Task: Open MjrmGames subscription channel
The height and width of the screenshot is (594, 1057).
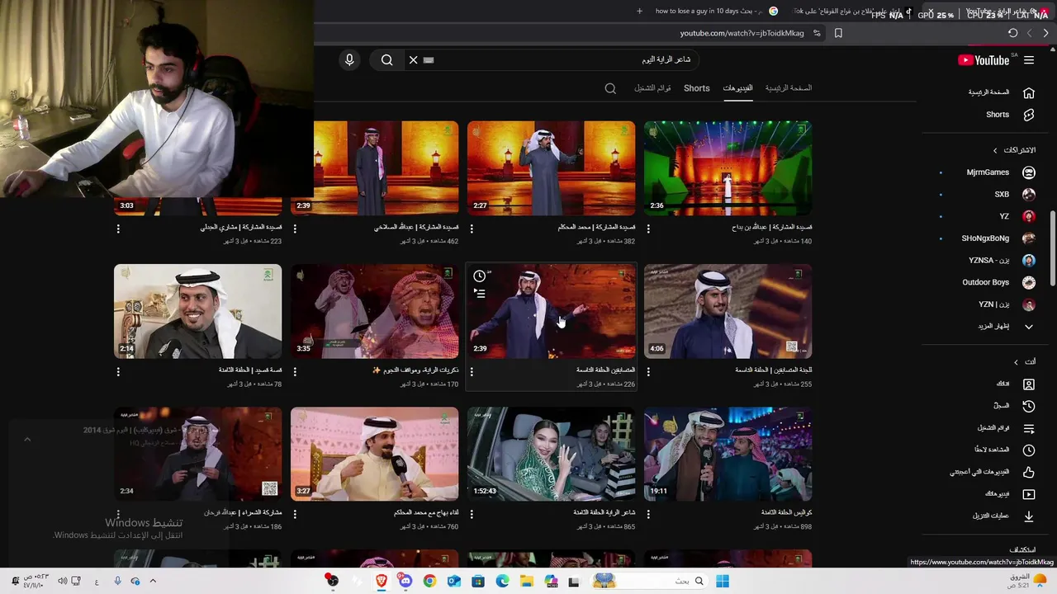Action: click(x=988, y=172)
